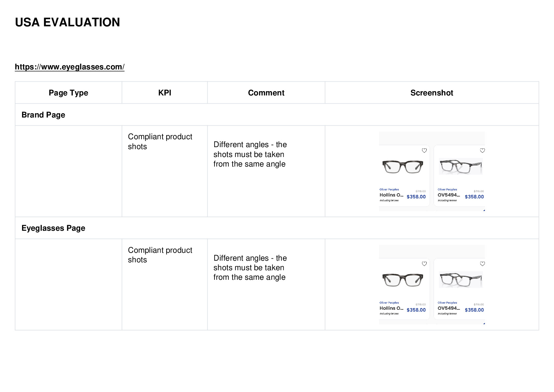Click the KPI column header
The width and height of the screenshot is (554, 392).
coord(164,93)
